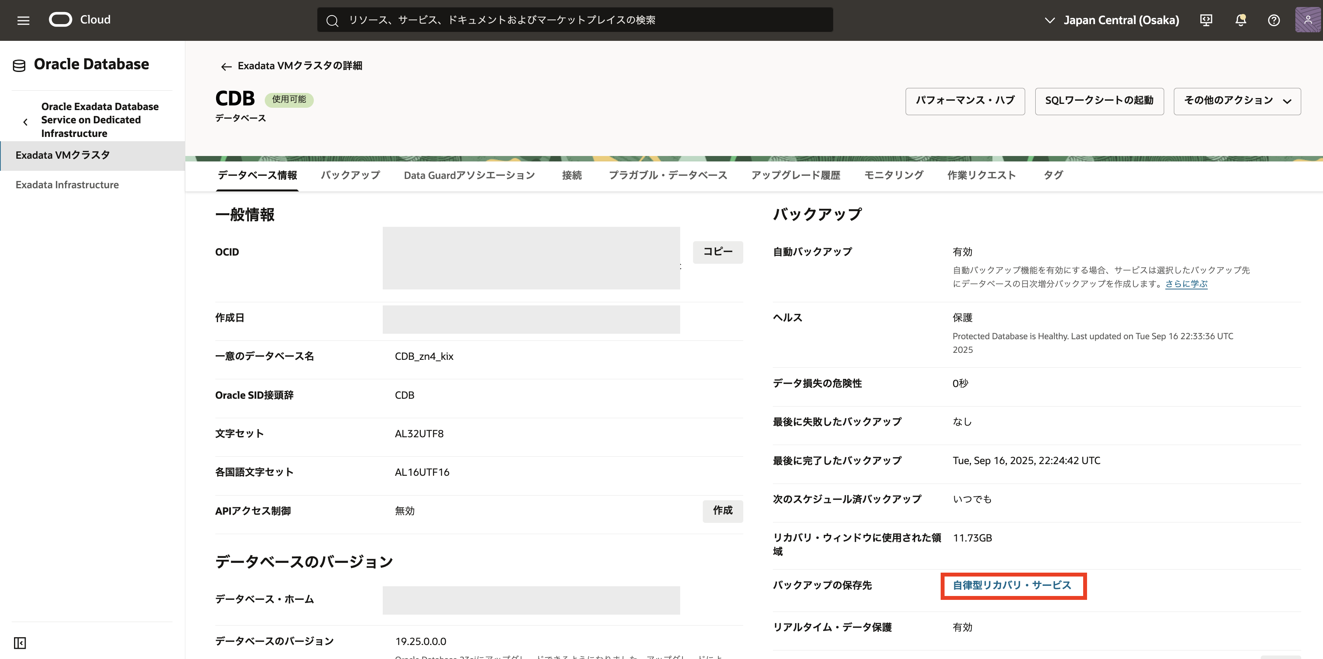
Task: Open the モニタリング tab
Action: 894,175
